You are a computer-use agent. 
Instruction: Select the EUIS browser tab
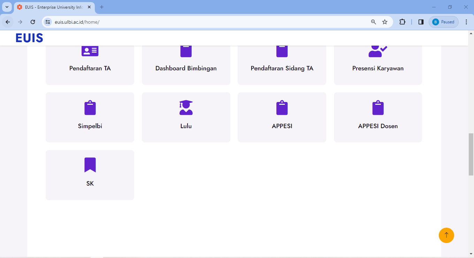[54, 7]
